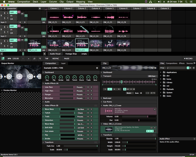Expand the BeatLoopr section
196x157 pixels.
click(102, 98)
